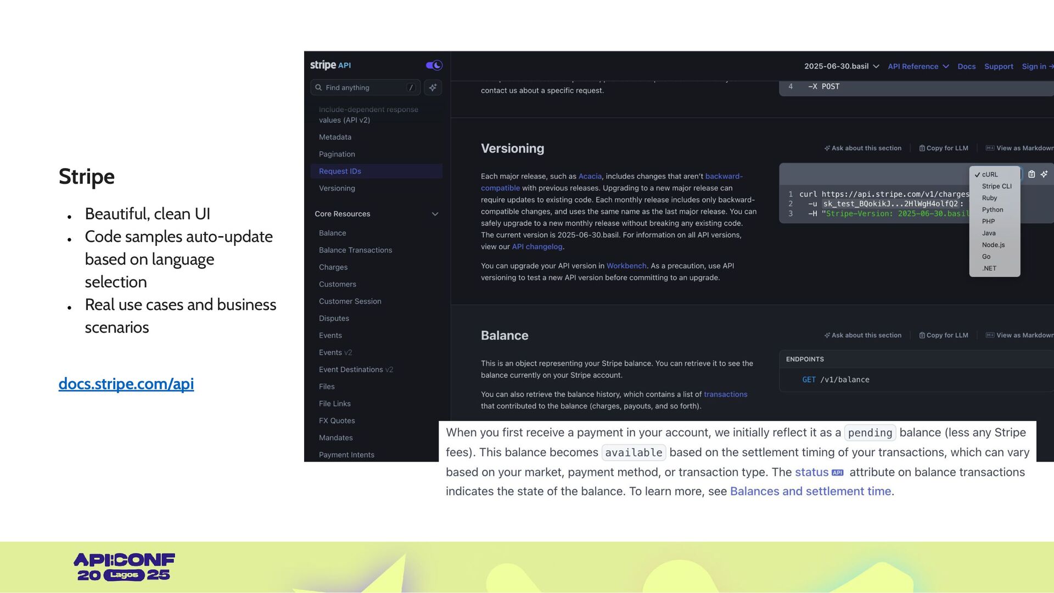This screenshot has width=1054, height=593.
Task: Click Ask about this section in Balance
Action: tap(862, 335)
